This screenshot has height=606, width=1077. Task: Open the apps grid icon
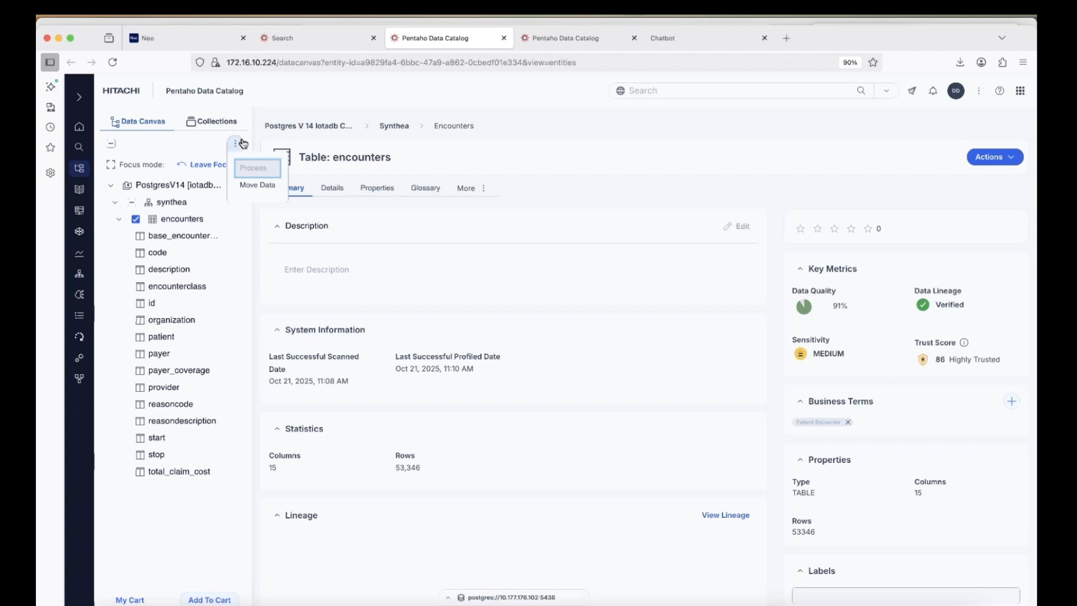pos(1020,91)
